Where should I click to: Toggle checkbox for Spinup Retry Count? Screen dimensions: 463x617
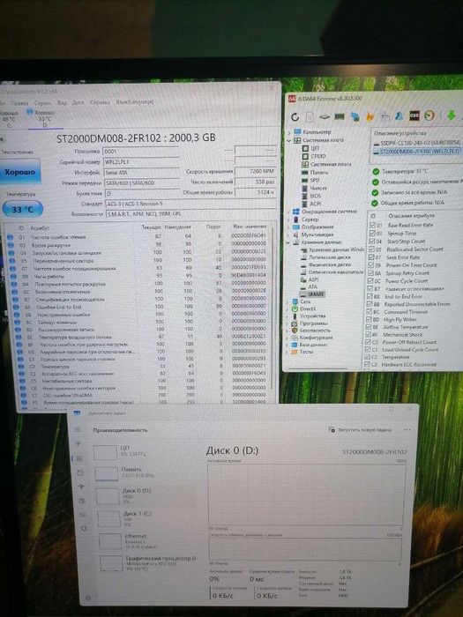(371, 273)
